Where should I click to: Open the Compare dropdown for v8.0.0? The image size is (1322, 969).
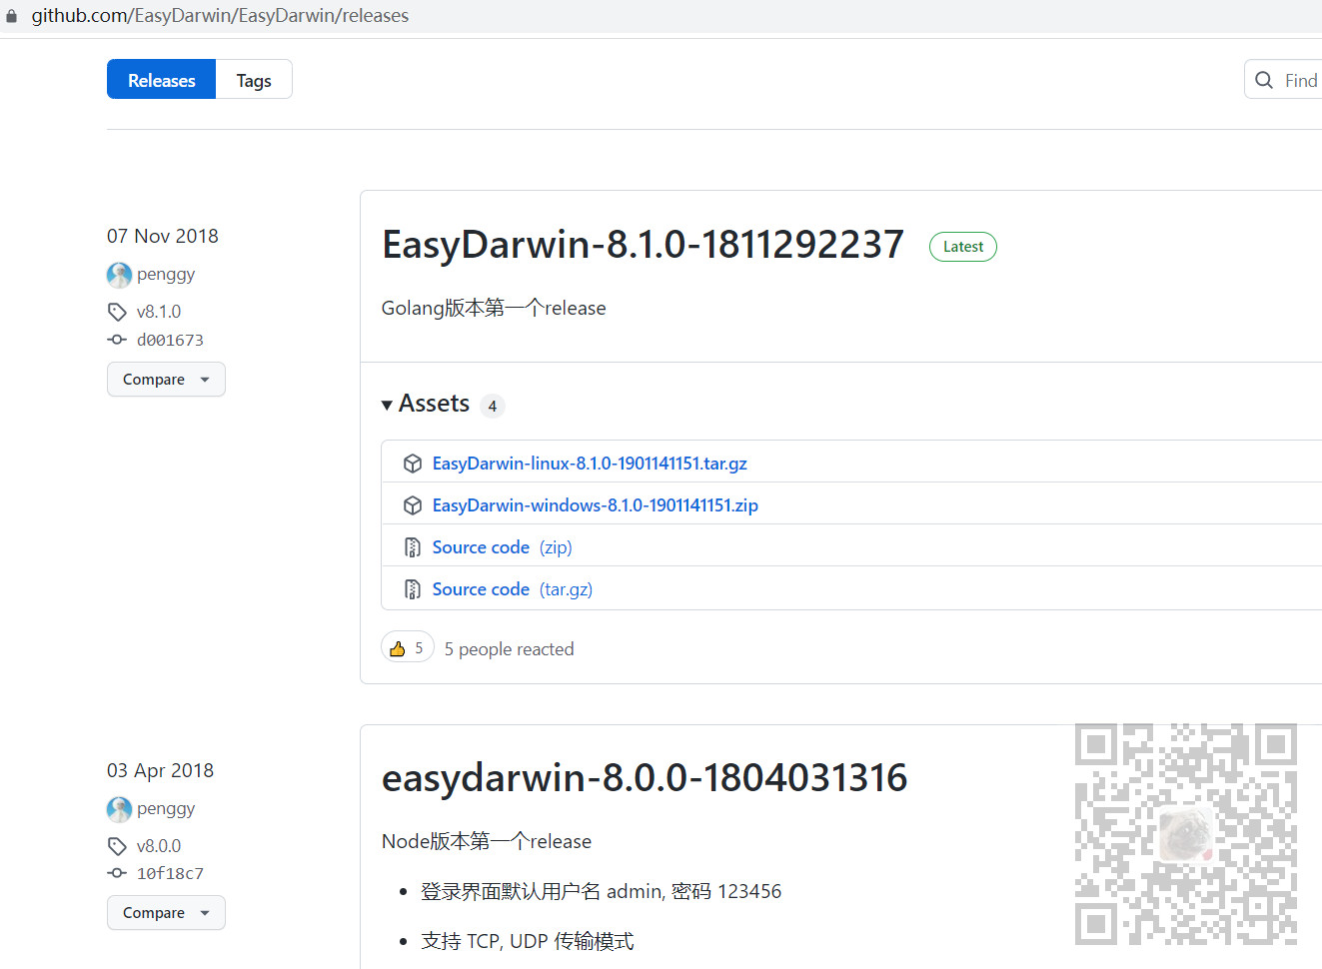coord(166,913)
